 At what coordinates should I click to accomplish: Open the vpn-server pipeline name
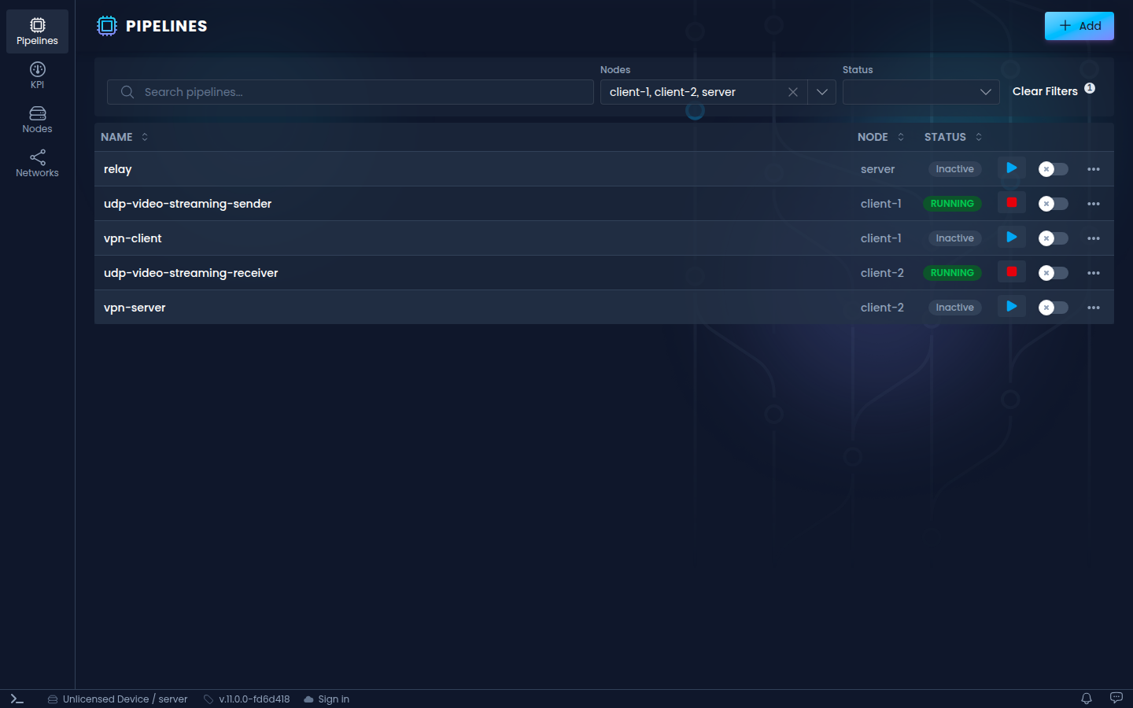coord(135,308)
